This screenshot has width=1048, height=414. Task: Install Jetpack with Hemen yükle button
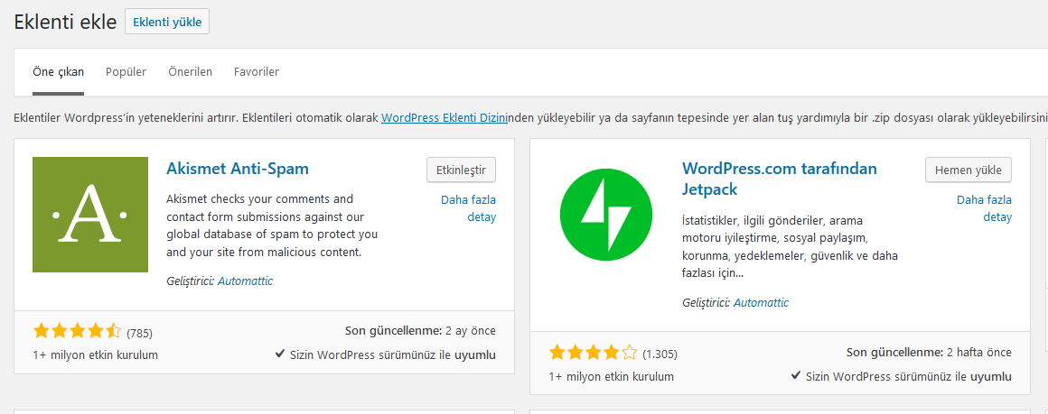point(968,170)
